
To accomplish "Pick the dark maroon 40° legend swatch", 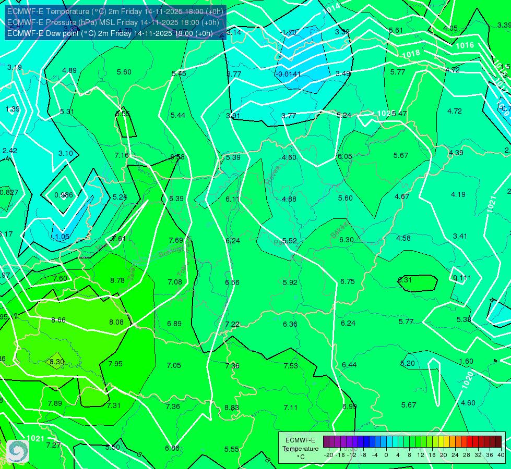I will tap(498, 442).
